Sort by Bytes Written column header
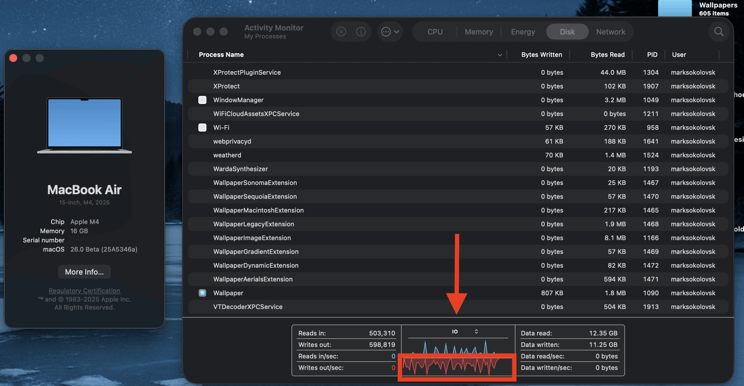The image size is (744, 386). click(541, 55)
